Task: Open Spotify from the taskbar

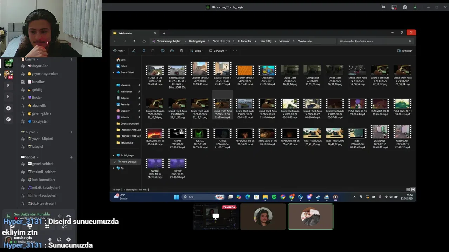Action: [x=274, y=197]
